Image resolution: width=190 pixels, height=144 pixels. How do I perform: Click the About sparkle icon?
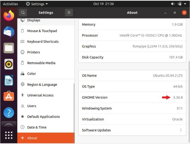tap(22, 138)
